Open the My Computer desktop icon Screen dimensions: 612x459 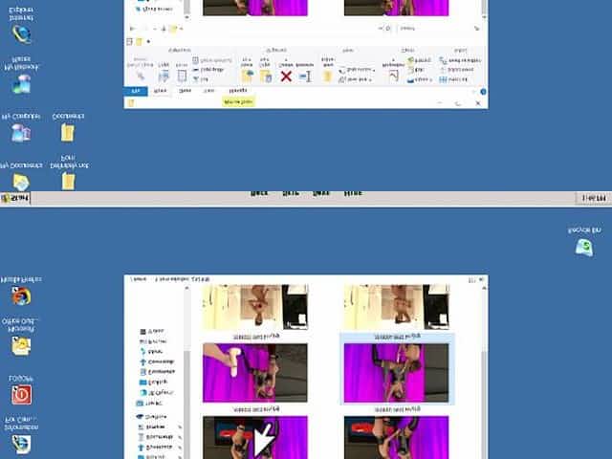(x=20, y=130)
